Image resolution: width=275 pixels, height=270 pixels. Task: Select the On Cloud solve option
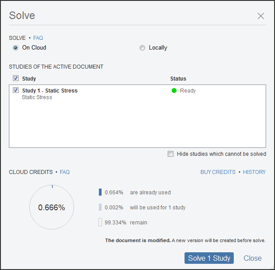coord(16,48)
